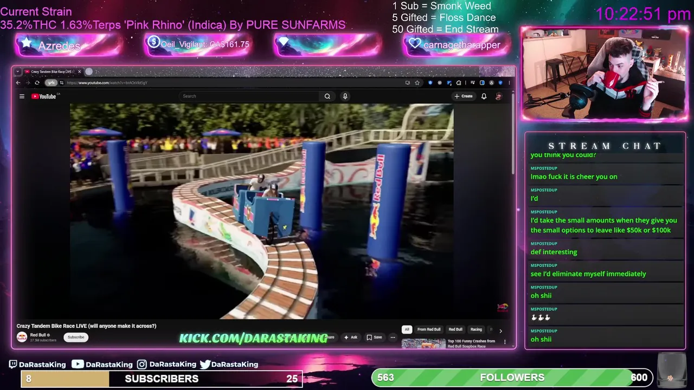
Task: Click the Instagram icon beside DaRastaKing
Action: [x=142, y=365]
